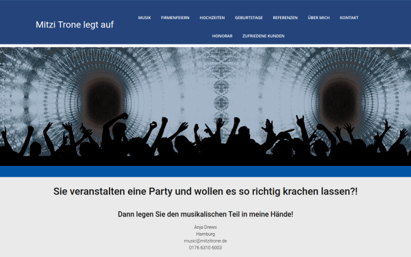Click the site title Mitzi Trone legt auf
Viewport: 411px width, 257px height.
75,25
